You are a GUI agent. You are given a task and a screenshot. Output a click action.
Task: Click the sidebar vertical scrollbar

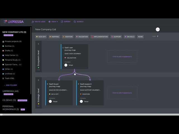(x=31, y=60)
